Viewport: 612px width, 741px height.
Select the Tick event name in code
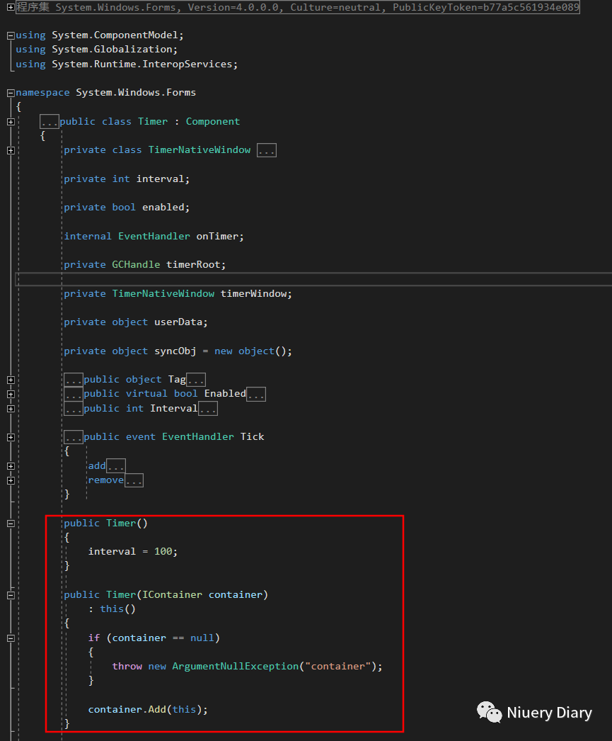(252, 436)
